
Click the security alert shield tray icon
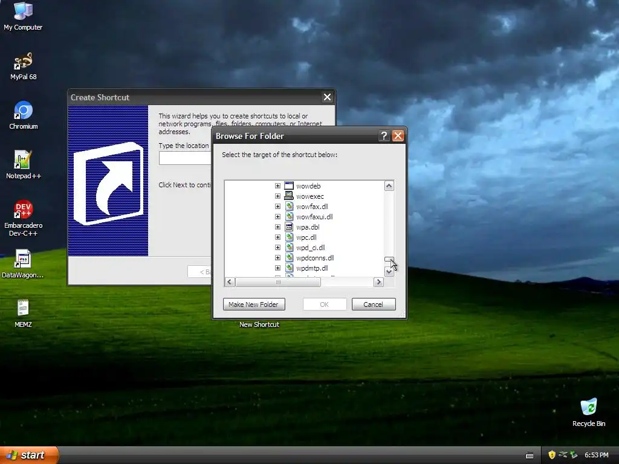[552, 455]
